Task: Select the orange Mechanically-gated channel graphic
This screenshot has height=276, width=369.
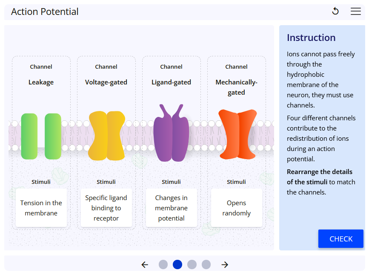Action: click(x=237, y=134)
